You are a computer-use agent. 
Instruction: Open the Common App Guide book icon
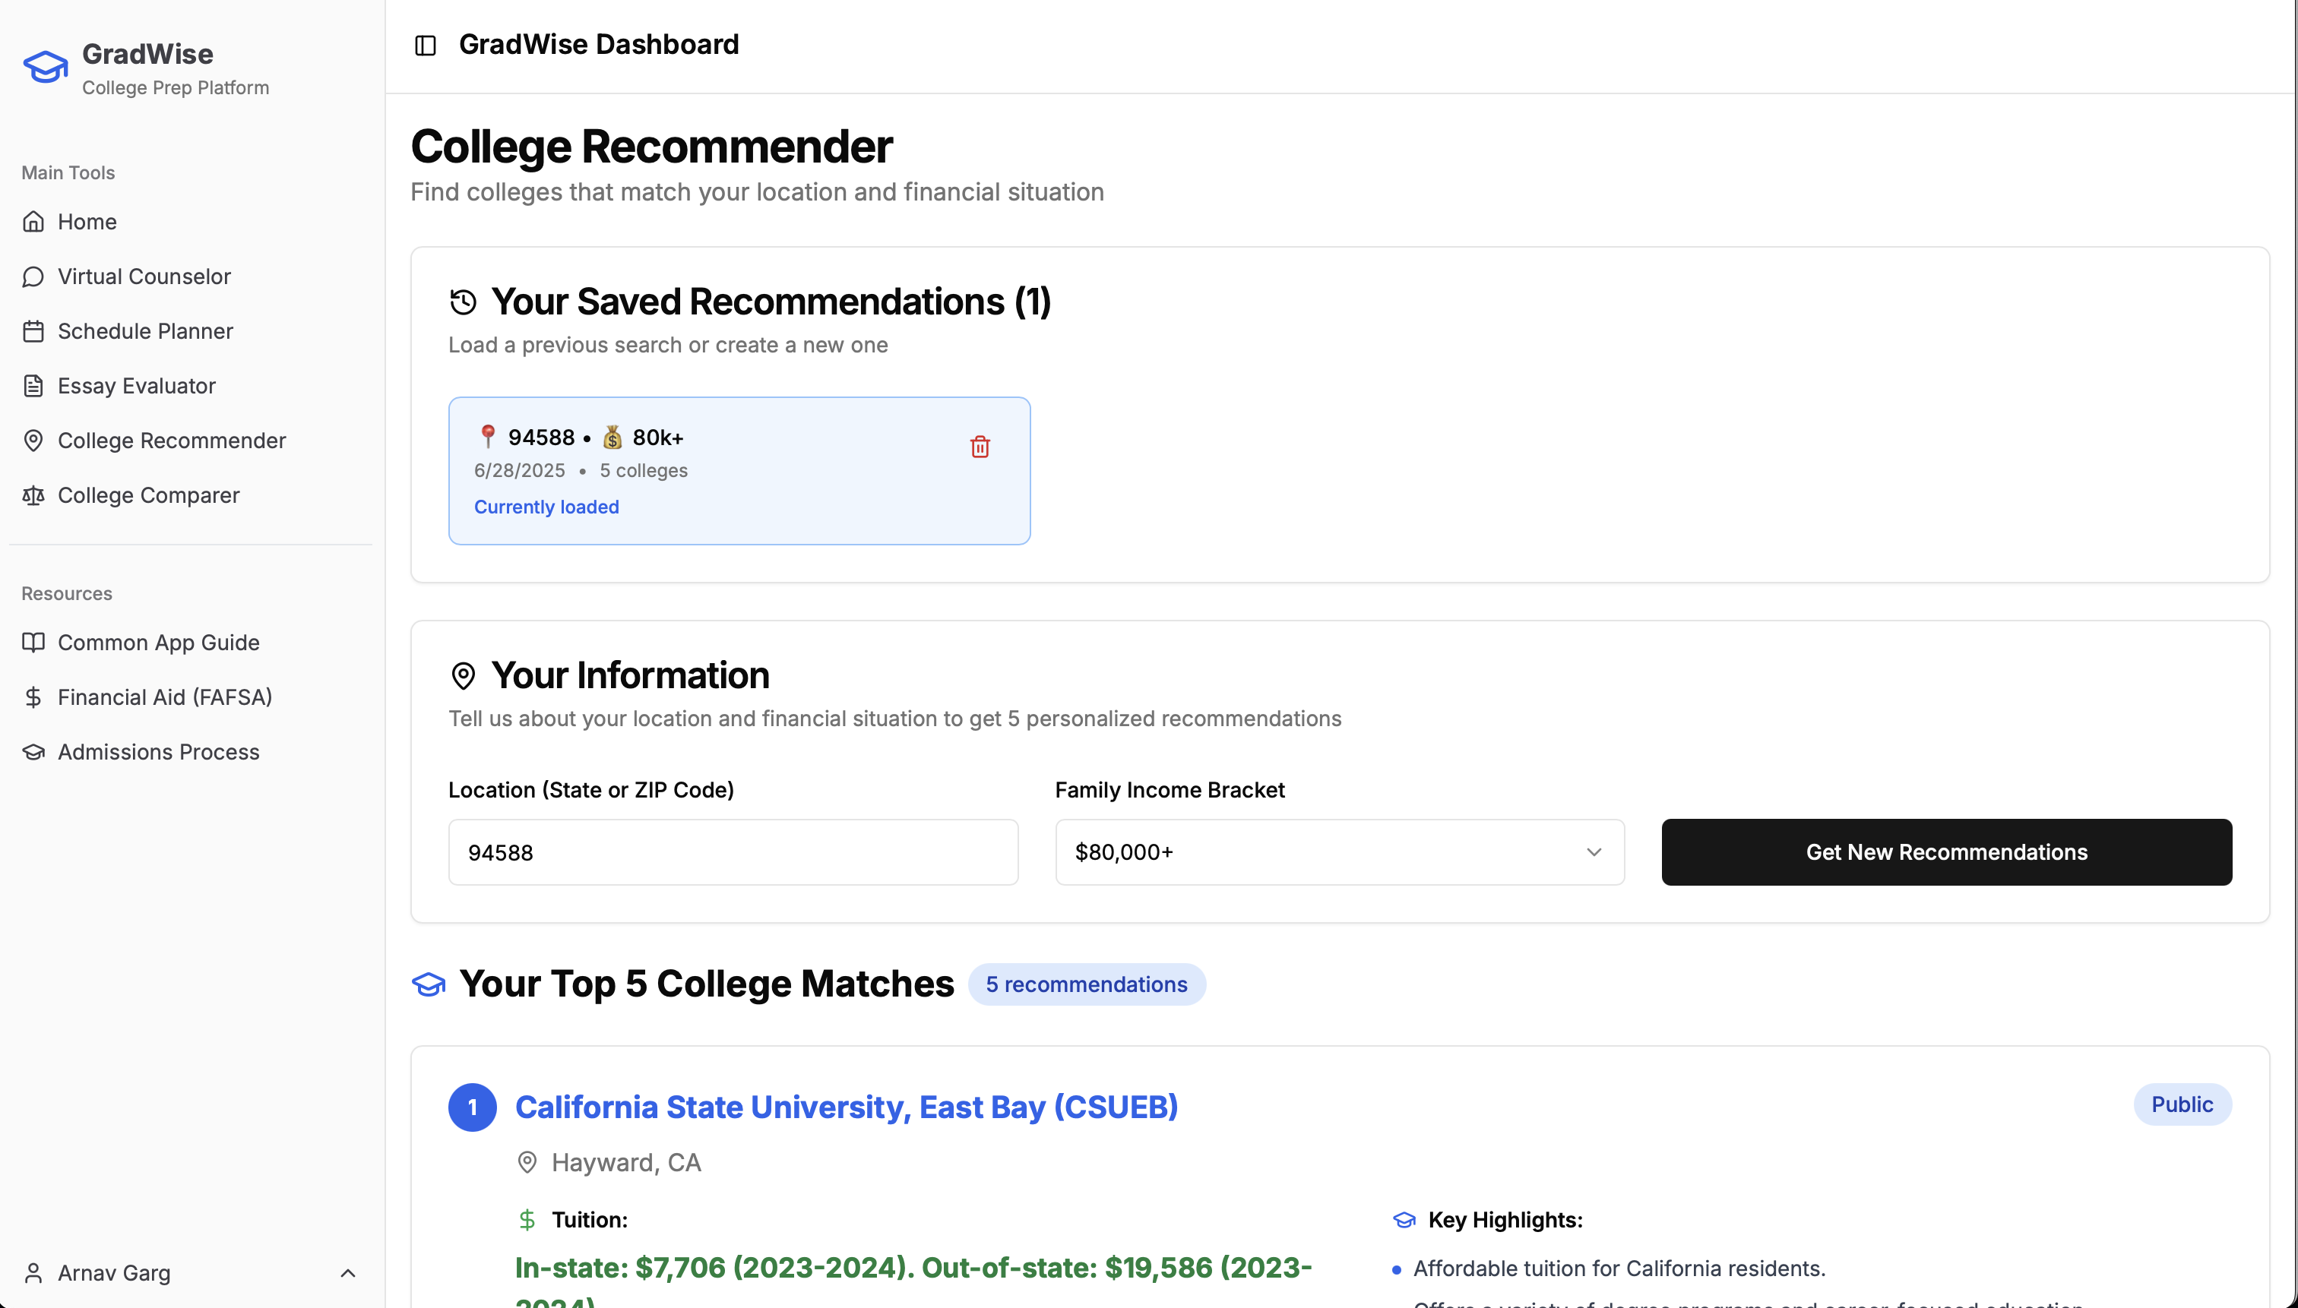(x=33, y=643)
